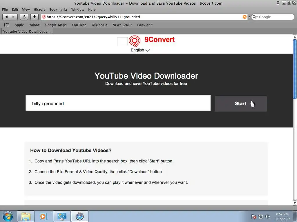Open the Edit menu
This screenshot has width=297, height=222.
point(15,10)
